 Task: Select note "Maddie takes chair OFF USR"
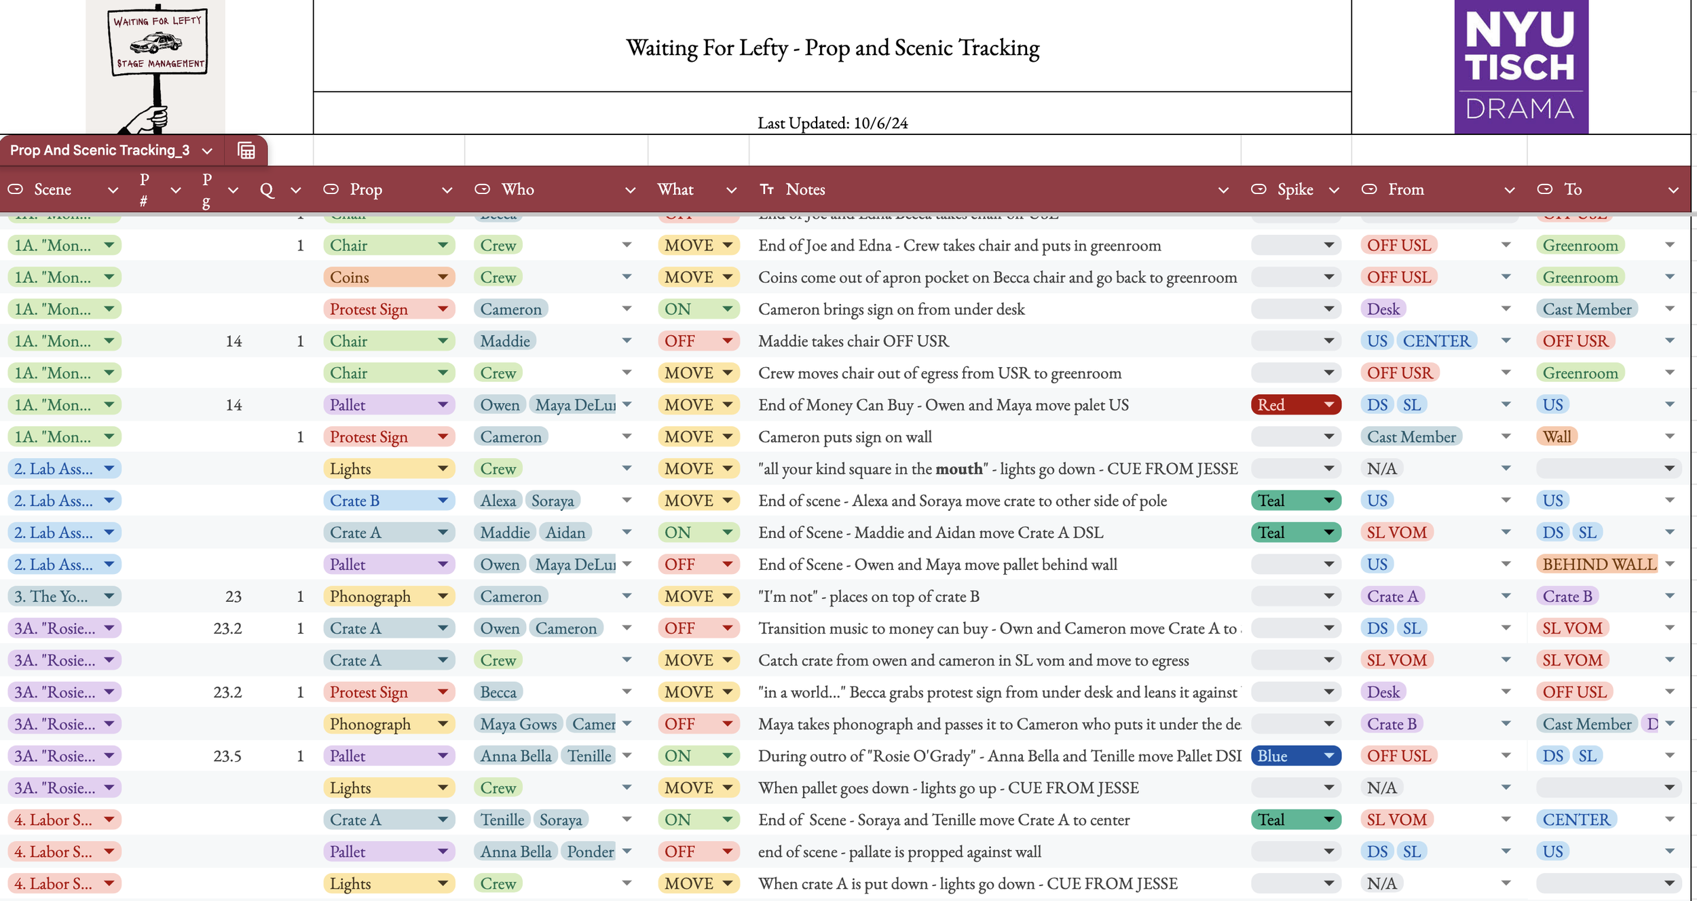coord(853,341)
